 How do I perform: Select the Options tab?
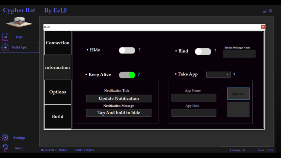[58, 92]
